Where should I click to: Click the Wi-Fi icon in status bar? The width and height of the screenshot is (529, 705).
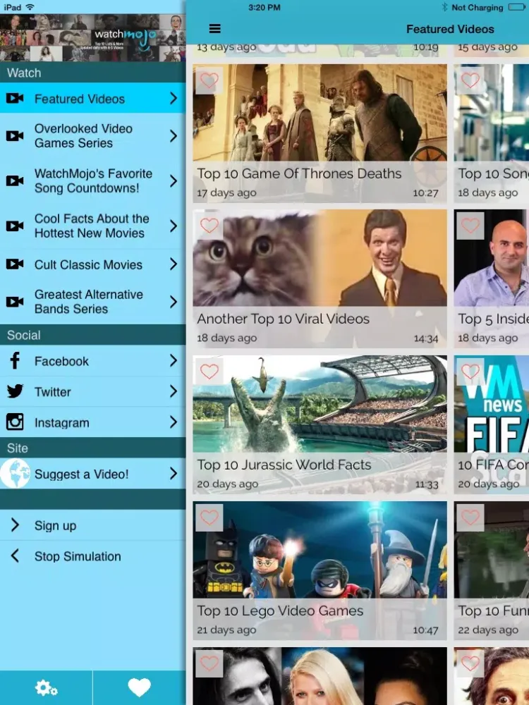pyautogui.click(x=30, y=7)
